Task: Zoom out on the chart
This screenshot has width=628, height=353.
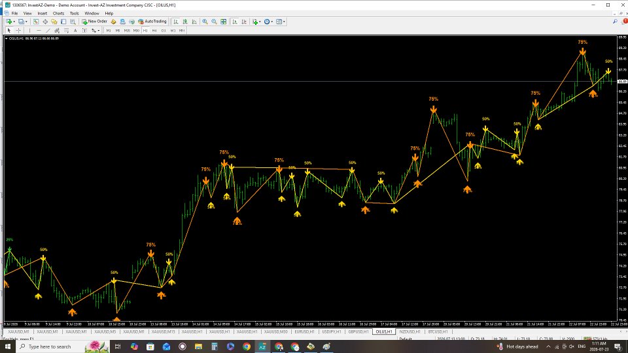Action: pos(215,22)
